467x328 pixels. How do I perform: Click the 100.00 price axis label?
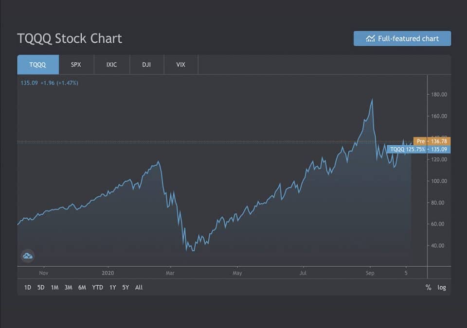439,181
